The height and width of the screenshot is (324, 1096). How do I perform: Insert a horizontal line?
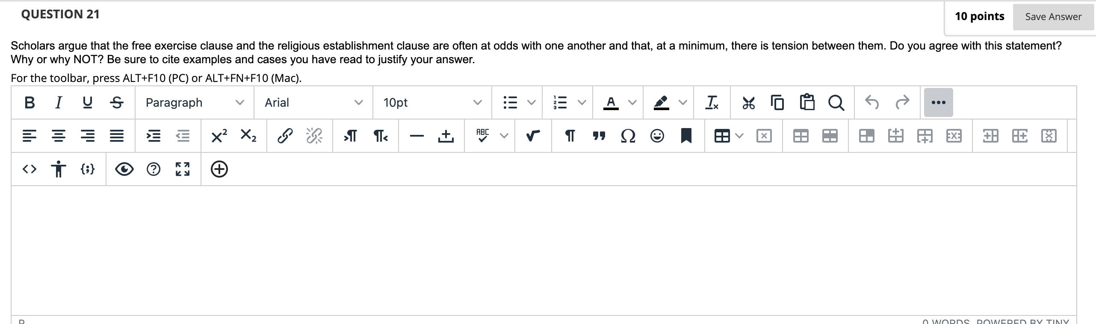point(417,136)
